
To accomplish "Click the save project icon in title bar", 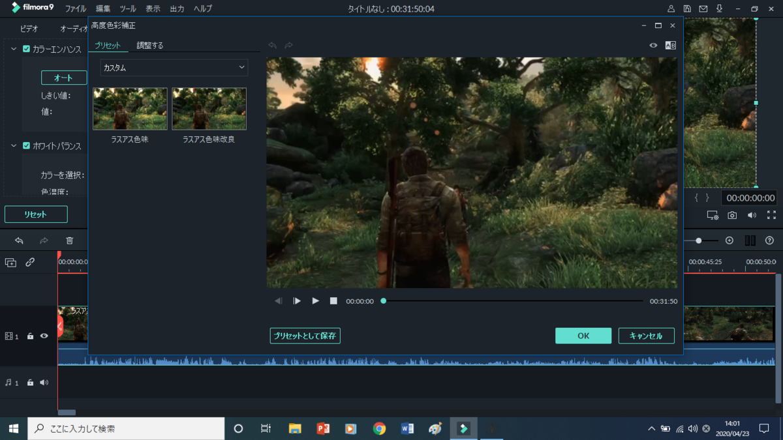I will coord(687,9).
